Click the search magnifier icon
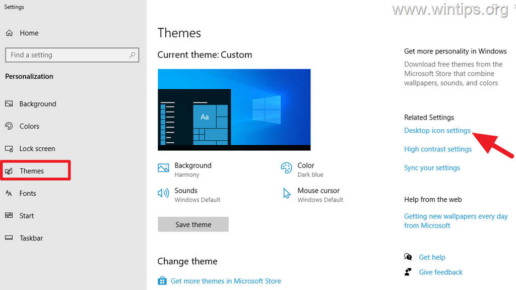 pyautogui.click(x=133, y=54)
